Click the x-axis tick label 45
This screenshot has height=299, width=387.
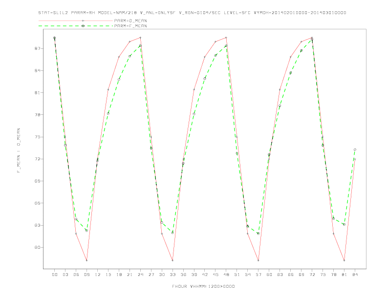pos(215,275)
